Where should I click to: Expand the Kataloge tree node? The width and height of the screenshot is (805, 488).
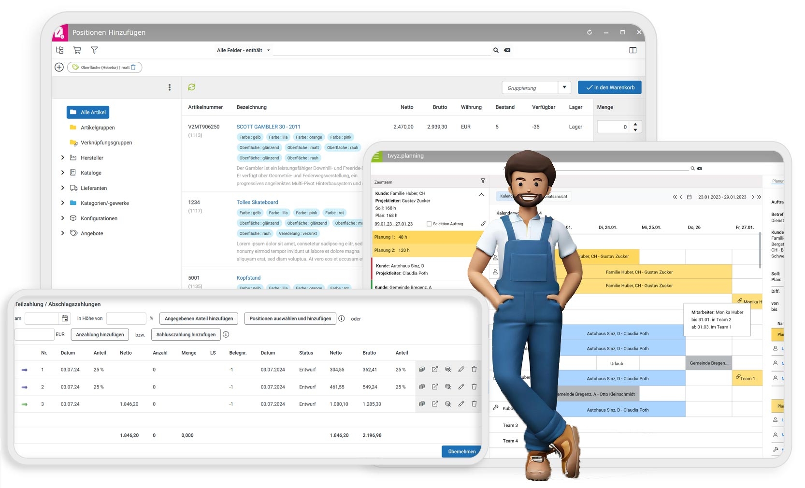point(63,172)
